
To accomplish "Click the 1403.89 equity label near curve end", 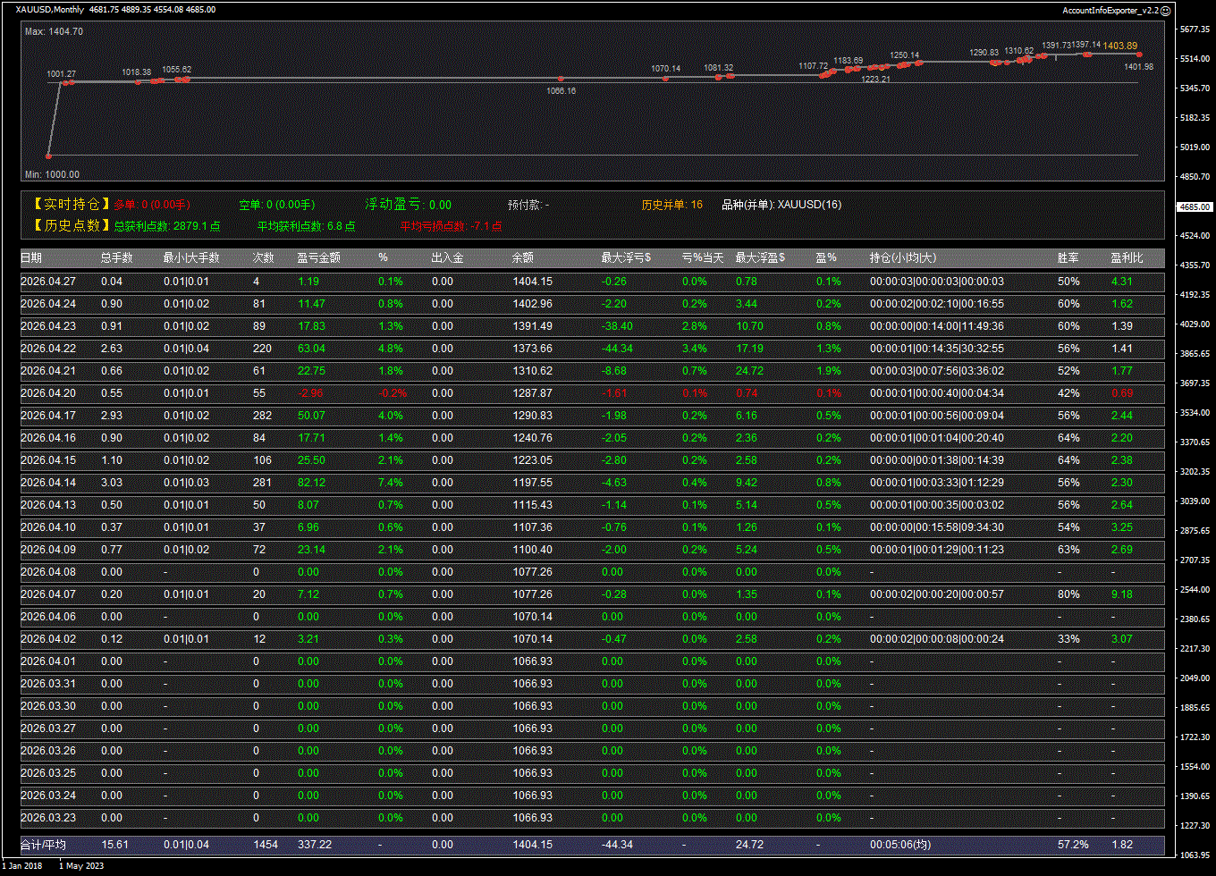I will coord(1119,46).
